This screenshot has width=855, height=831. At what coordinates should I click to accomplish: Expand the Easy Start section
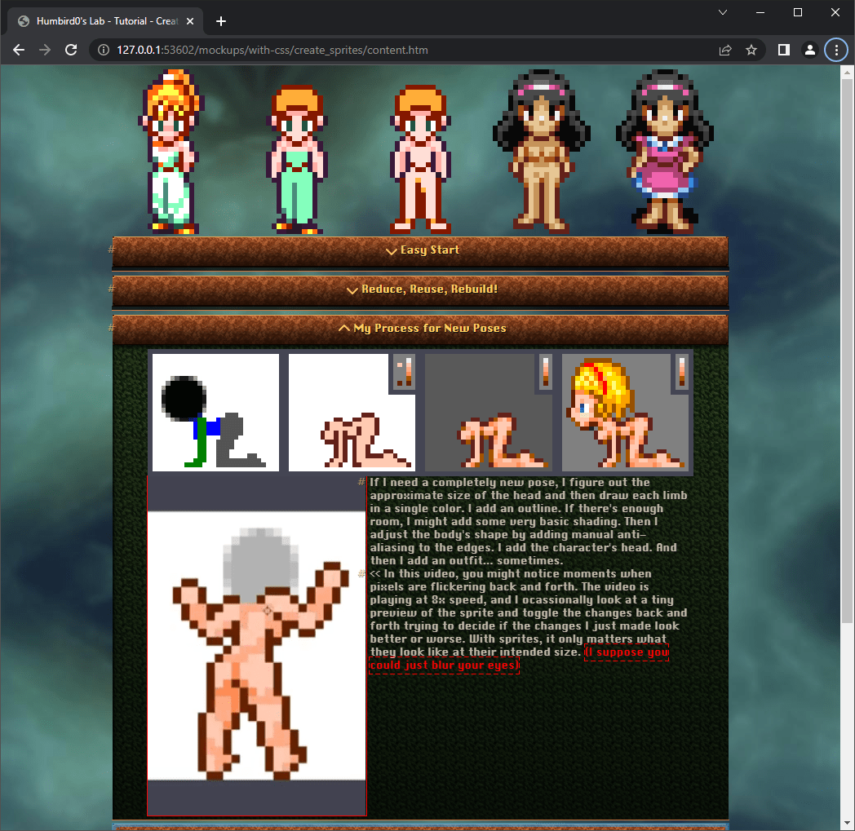click(421, 250)
